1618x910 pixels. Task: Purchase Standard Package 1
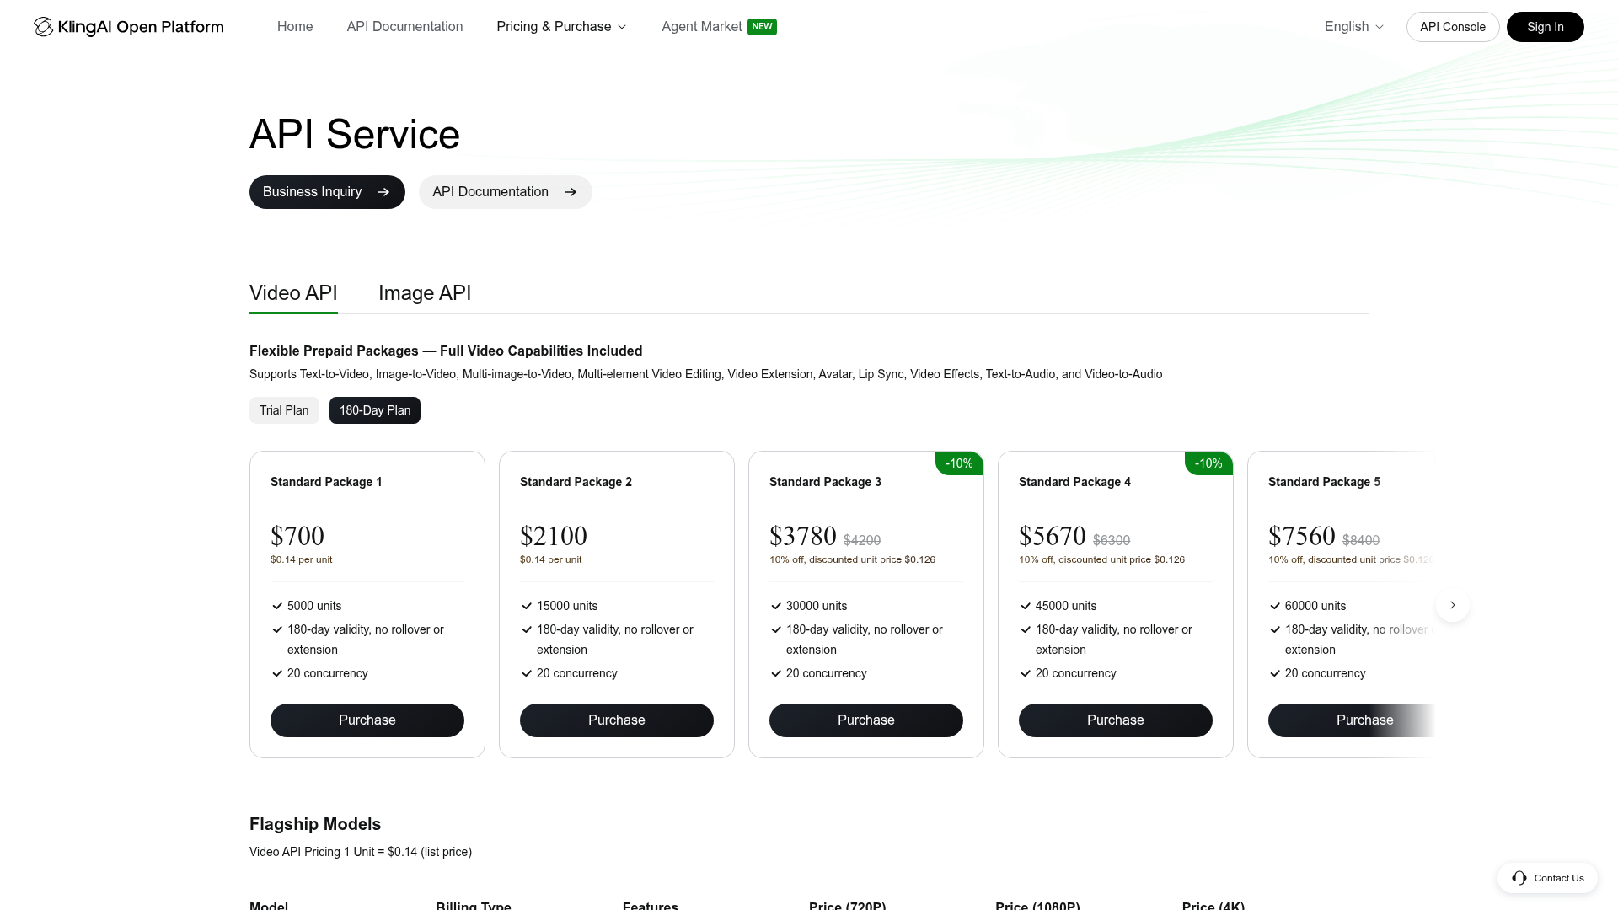367,720
